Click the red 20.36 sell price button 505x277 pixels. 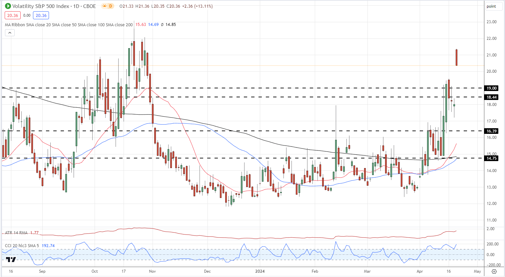point(13,15)
